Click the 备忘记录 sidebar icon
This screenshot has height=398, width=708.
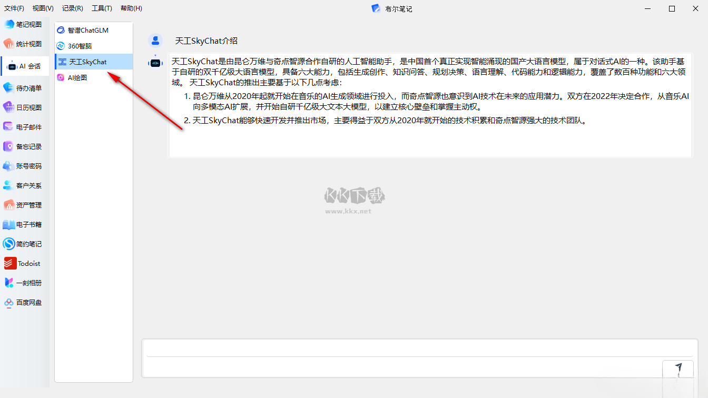tap(9, 146)
